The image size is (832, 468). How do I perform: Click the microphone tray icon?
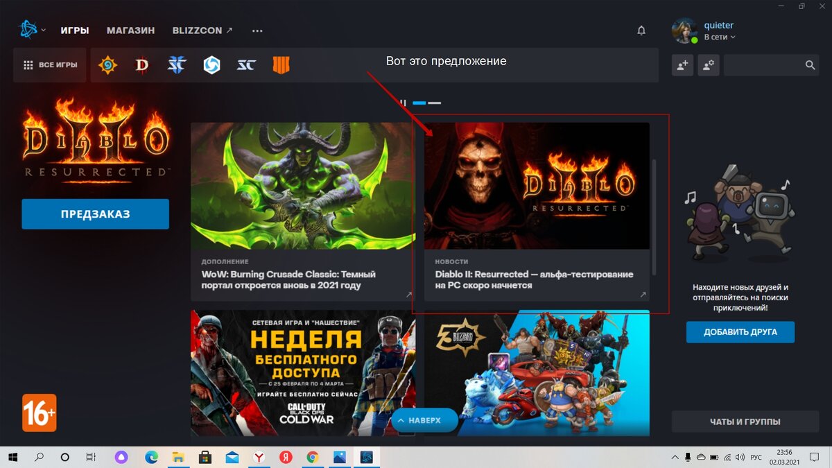click(x=688, y=458)
